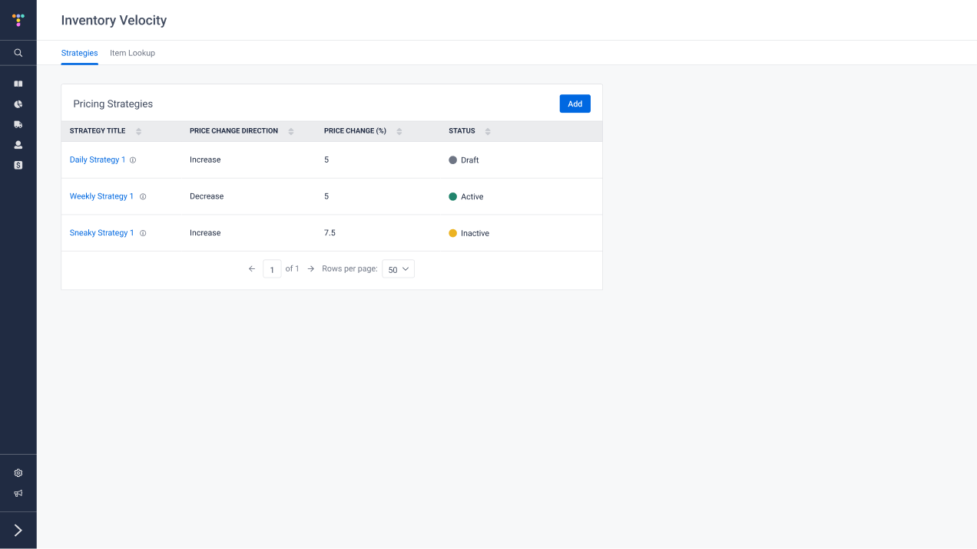Sort table by Status column

tap(488, 131)
